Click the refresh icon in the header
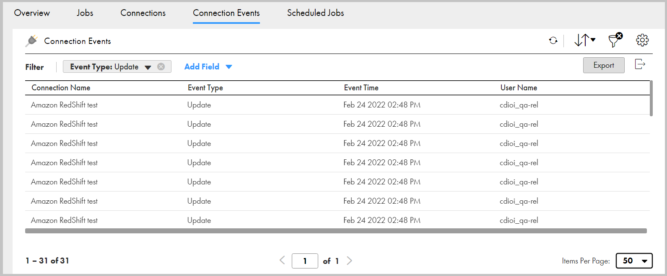This screenshot has height=276, width=667. pyautogui.click(x=553, y=41)
